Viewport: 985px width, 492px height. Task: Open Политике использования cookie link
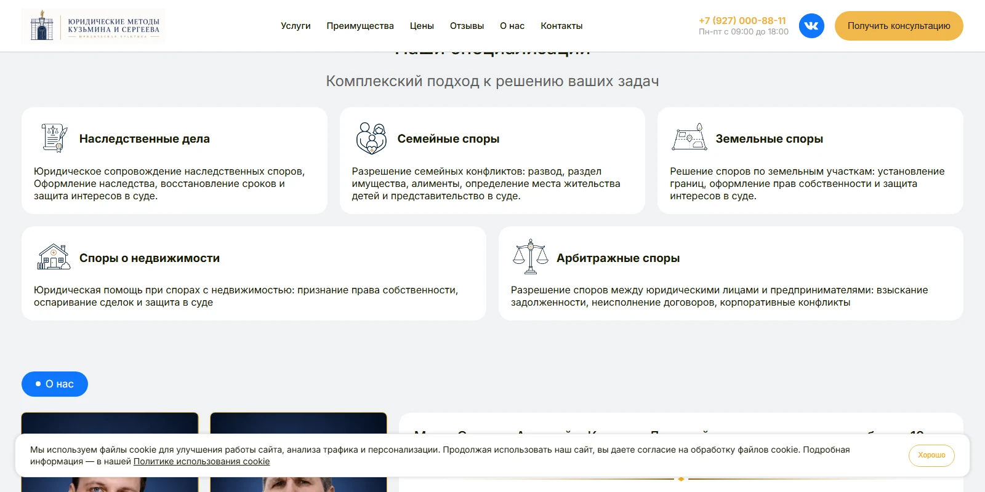click(x=201, y=461)
